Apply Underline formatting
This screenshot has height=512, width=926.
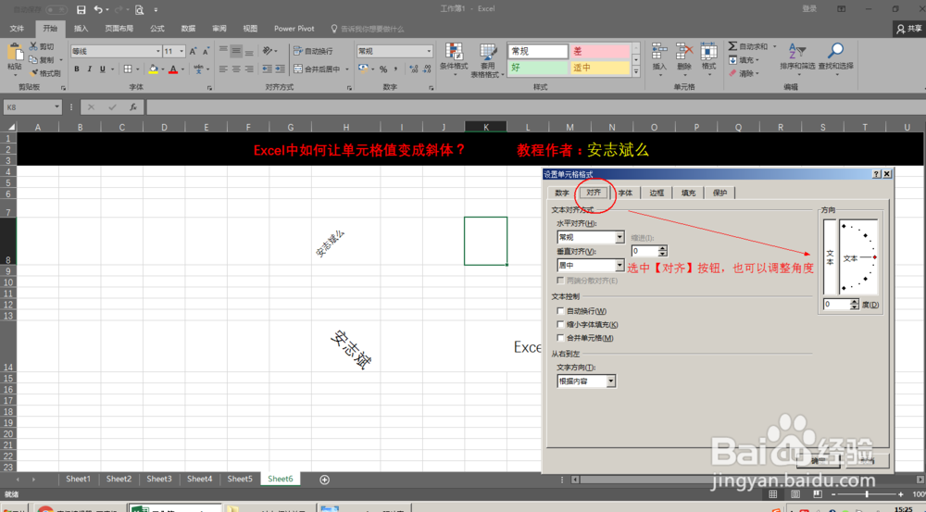[x=103, y=69]
